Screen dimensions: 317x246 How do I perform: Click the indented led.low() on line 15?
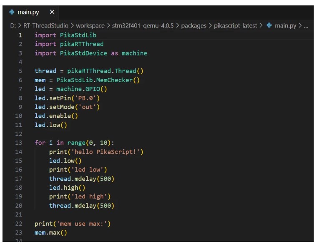65,161
